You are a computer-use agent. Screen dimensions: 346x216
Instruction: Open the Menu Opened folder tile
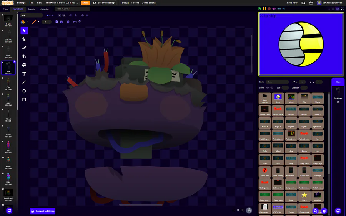[265, 98]
